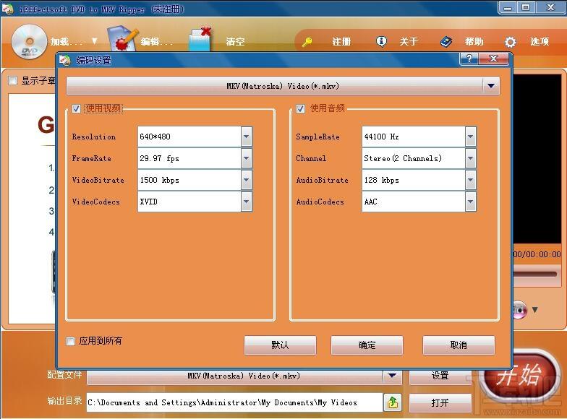Toggle the Use Video (使用视频) checkbox

77,109
